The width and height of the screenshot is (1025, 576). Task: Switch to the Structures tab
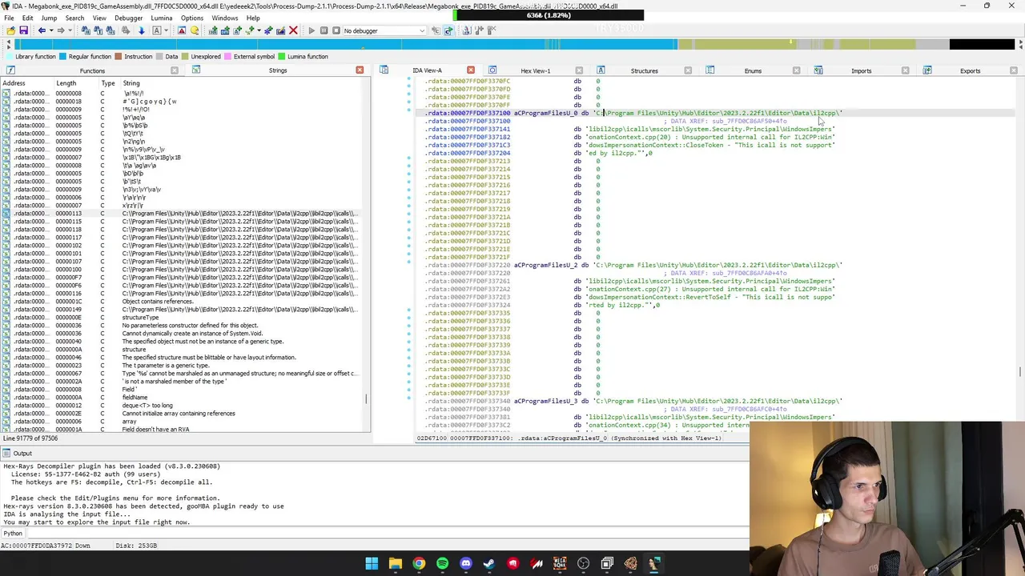tap(644, 70)
